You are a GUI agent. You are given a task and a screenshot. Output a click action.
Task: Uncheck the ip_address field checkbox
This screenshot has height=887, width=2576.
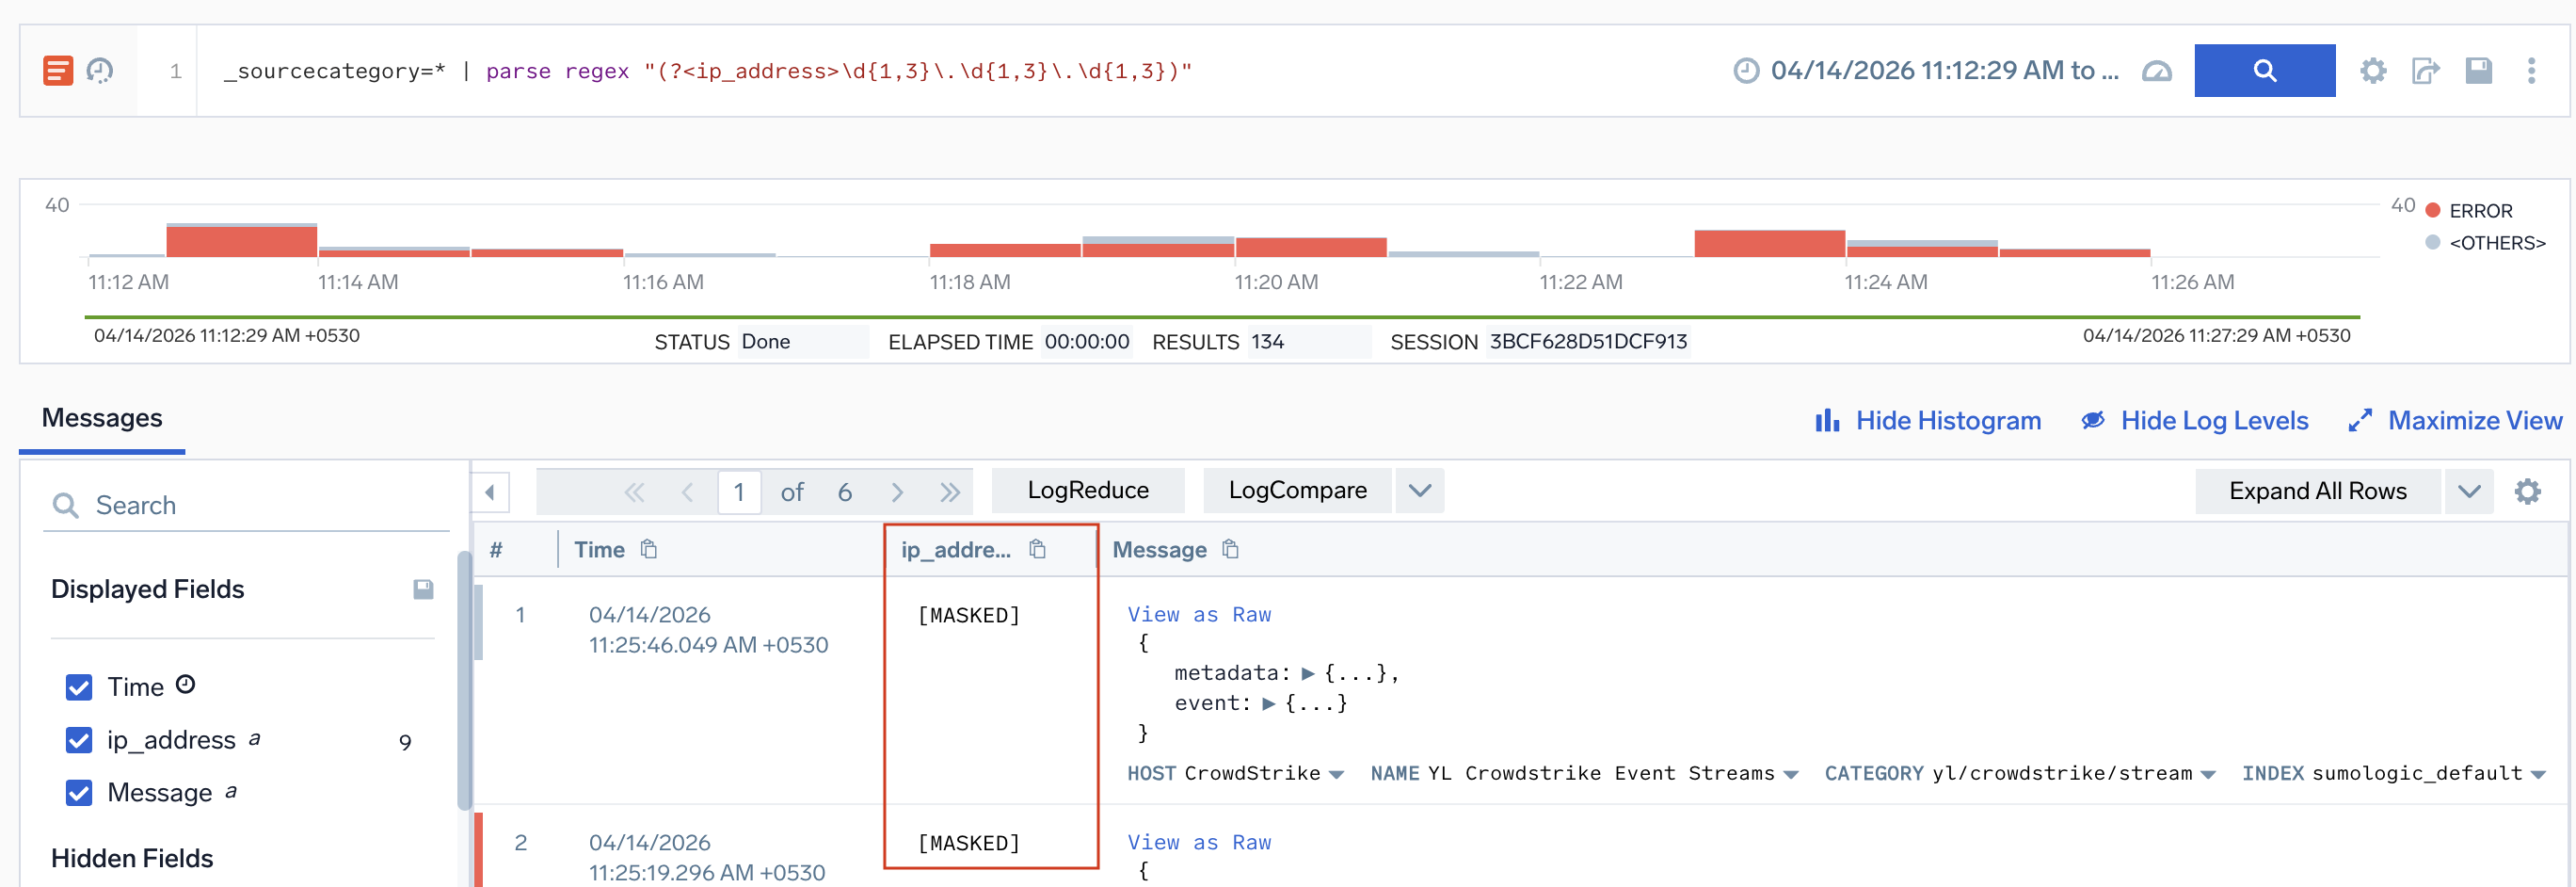tap(79, 740)
